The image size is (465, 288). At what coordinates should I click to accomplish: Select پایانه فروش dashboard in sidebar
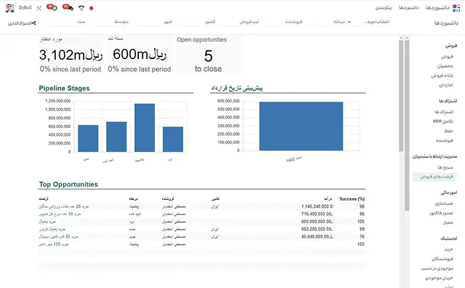pos(442,75)
